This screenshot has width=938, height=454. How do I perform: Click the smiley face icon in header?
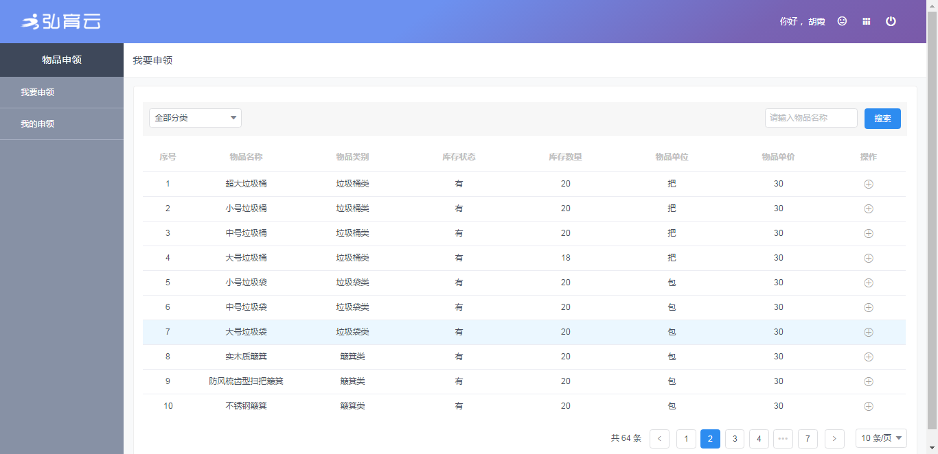[842, 21]
